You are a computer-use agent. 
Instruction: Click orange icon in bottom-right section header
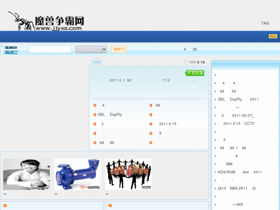110,205
